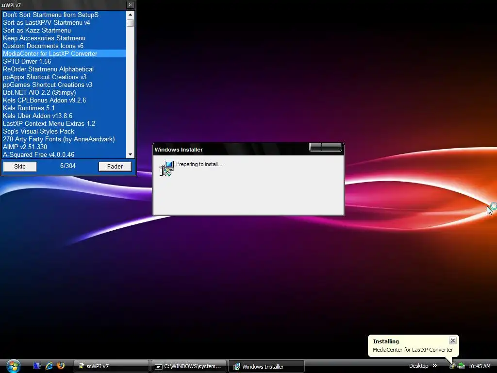Select 'Dot.NET AIO 2.2 (Stimpy)' entry
497x373 pixels.
(64, 92)
